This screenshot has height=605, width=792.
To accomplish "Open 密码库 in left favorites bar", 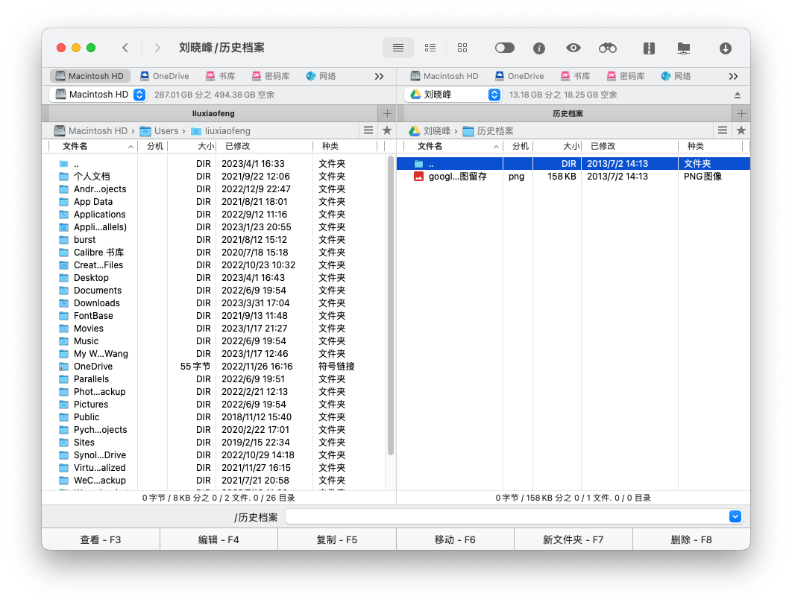I will tap(271, 76).
